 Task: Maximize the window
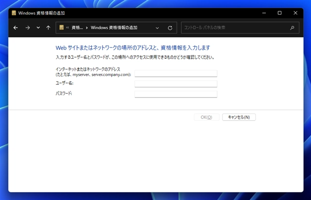(279, 13)
